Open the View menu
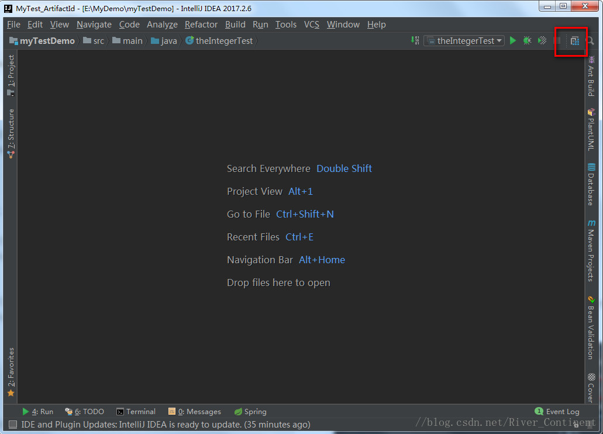The height and width of the screenshot is (434, 603). tap(60, 25)
